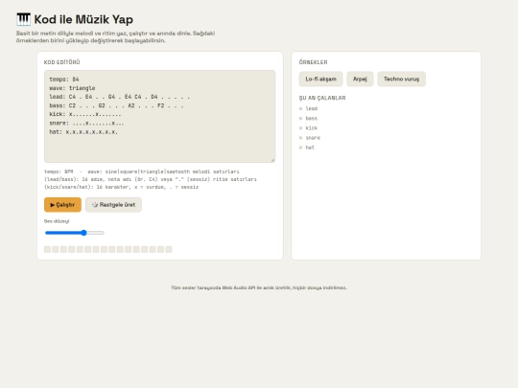The width and height of the screenshot is (518, 388).
Task: Load the Lo-fi akşam example
Action: click(320, 80)
